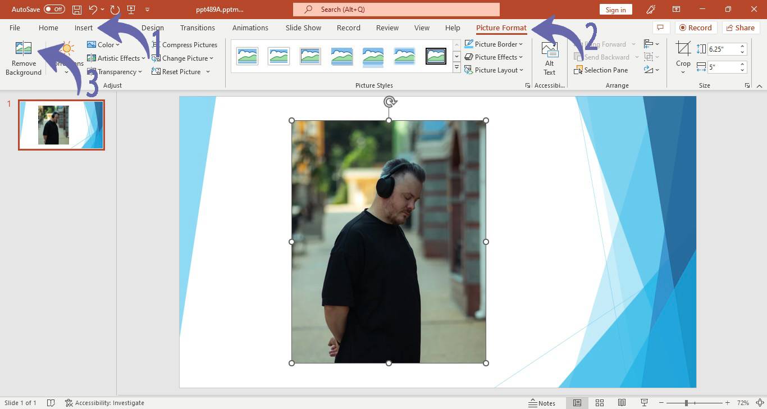Switch to the Animations tab
The image size is (767, 409).
pos(250,28)
